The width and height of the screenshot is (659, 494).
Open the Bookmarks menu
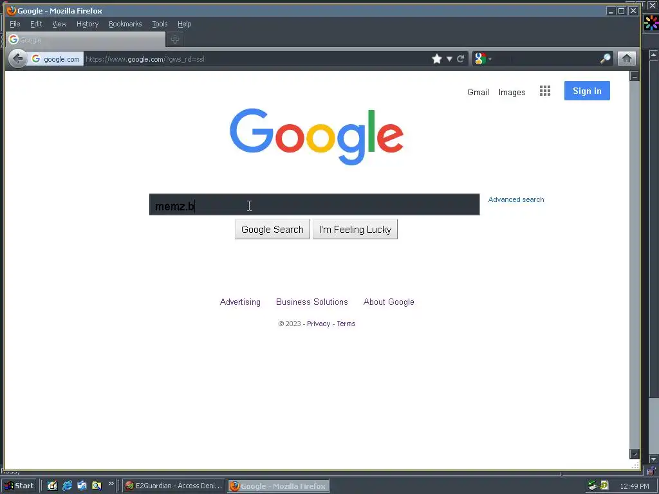tap(125, 24)
